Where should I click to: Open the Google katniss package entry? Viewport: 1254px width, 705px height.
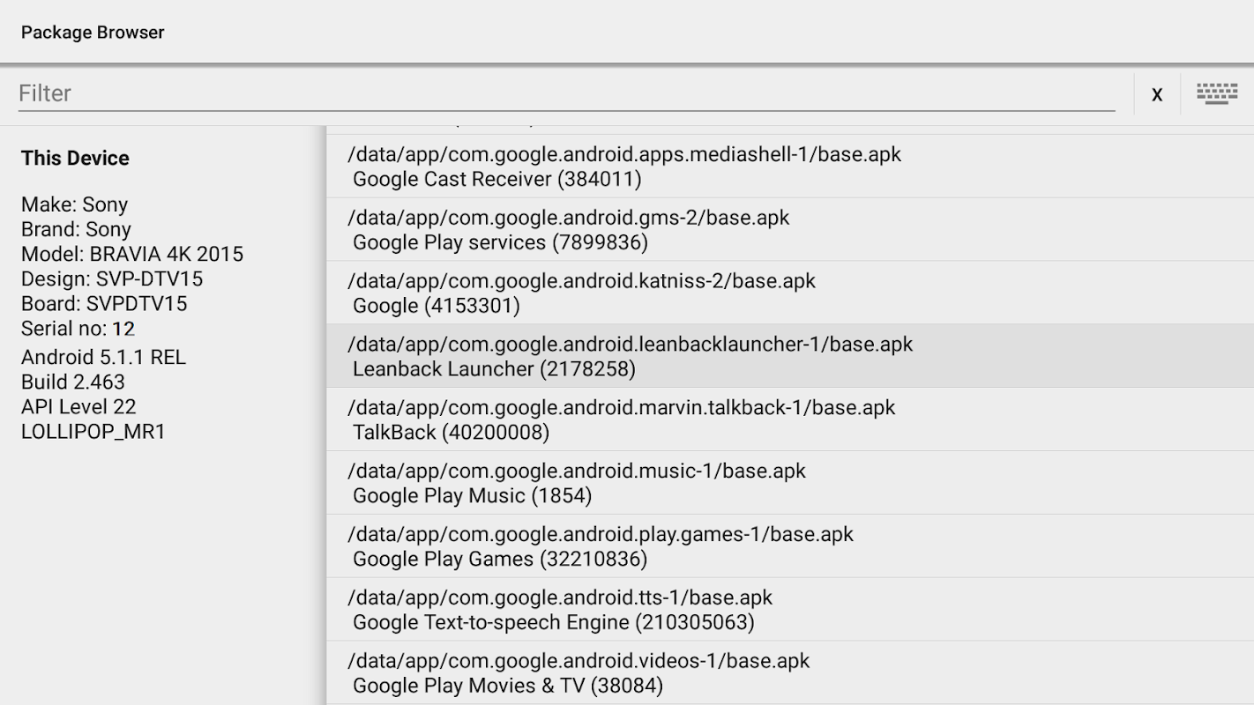[790, 293]
